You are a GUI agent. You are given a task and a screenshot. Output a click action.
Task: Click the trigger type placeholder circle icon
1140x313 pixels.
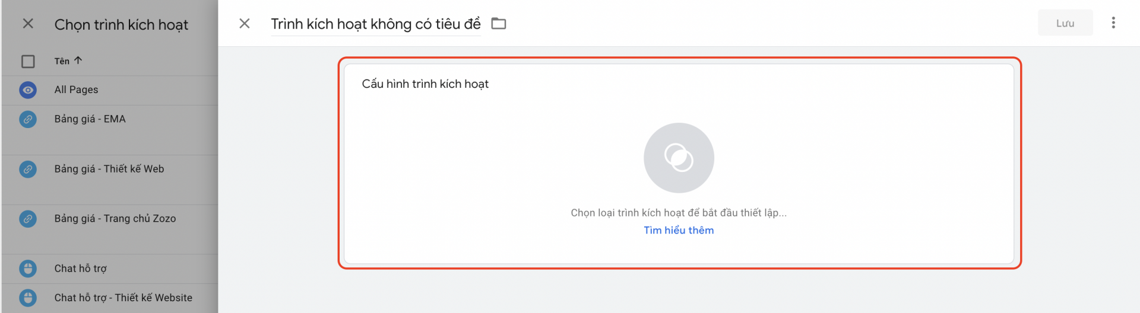coord(679,158)
